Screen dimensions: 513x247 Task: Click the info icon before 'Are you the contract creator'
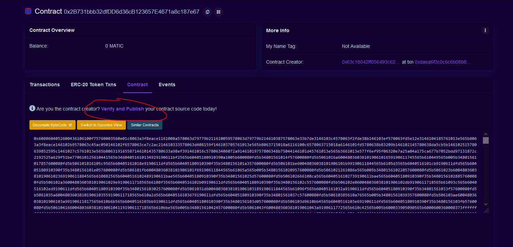coord(32,108)
